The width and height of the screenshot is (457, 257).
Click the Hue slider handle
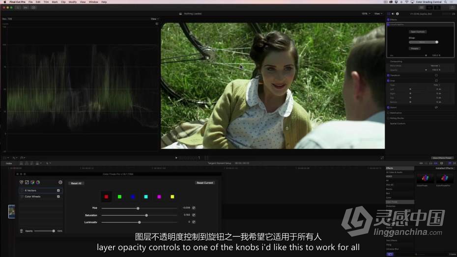pos(138,208)
